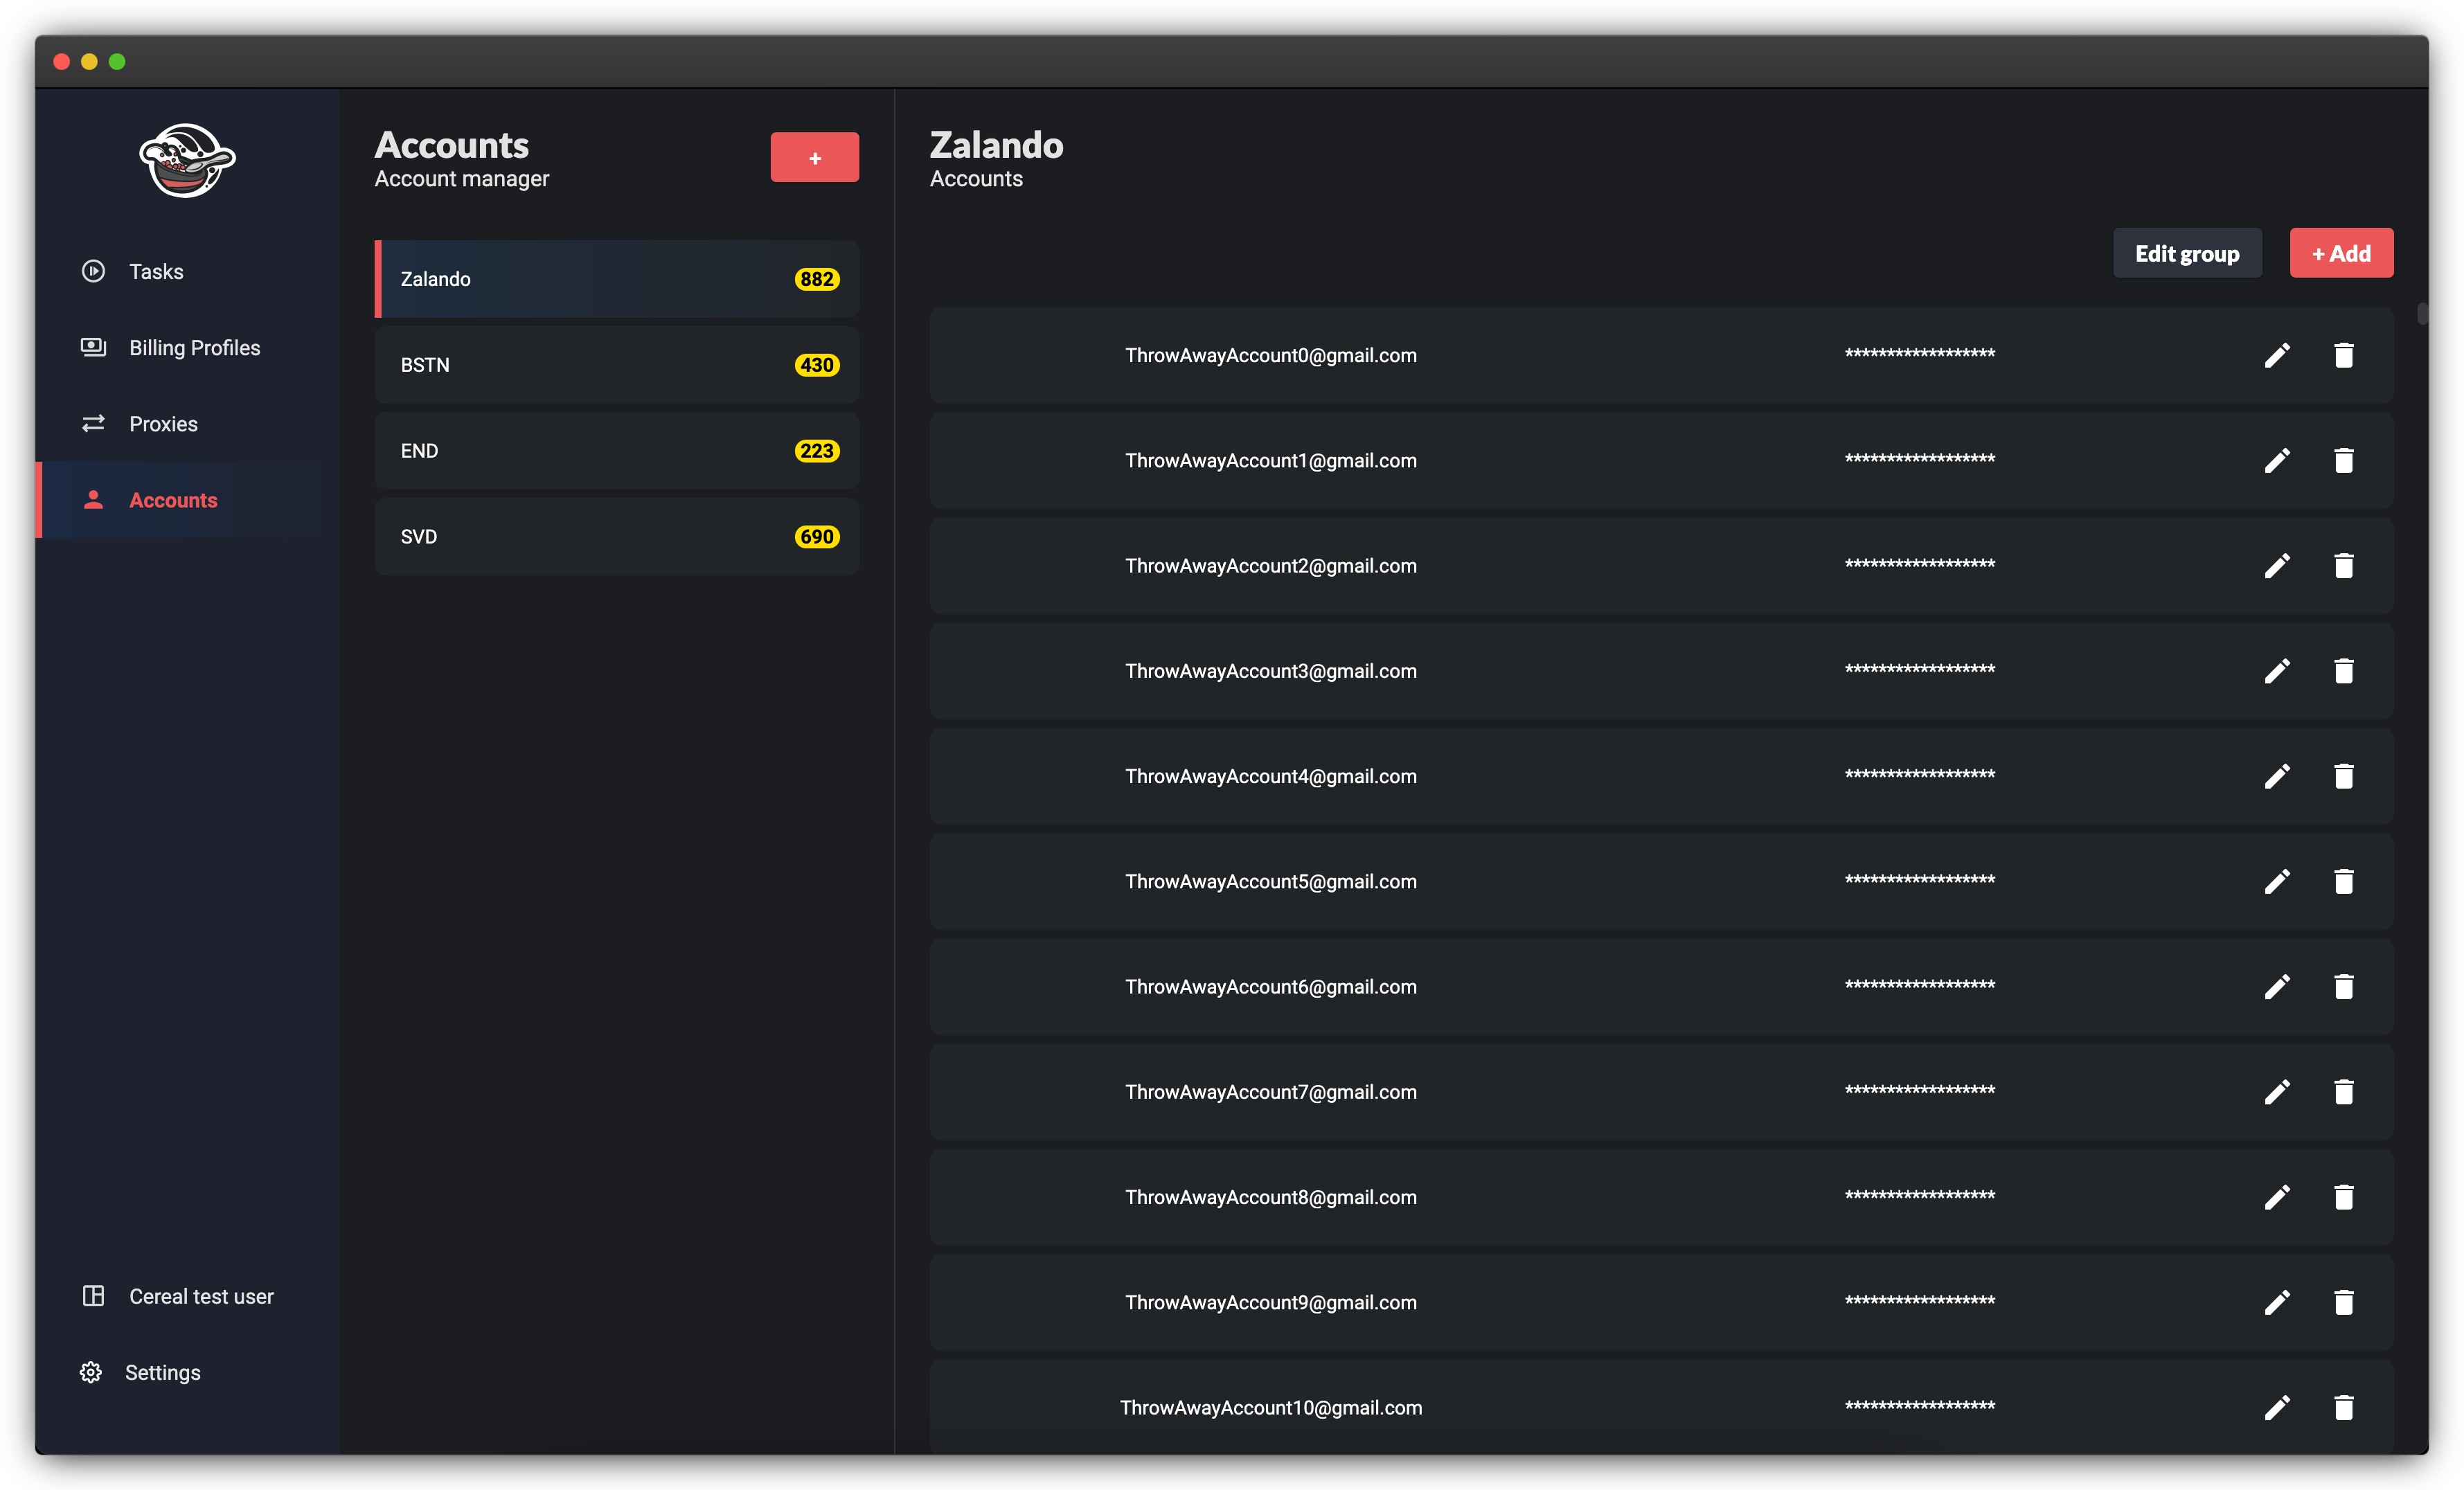Click the Tasks play-circle icon
The image size is (2464, 1490).
coord(93,271)
